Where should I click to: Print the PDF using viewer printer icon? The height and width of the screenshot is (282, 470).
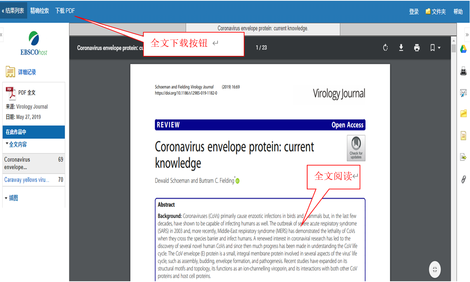417,48
